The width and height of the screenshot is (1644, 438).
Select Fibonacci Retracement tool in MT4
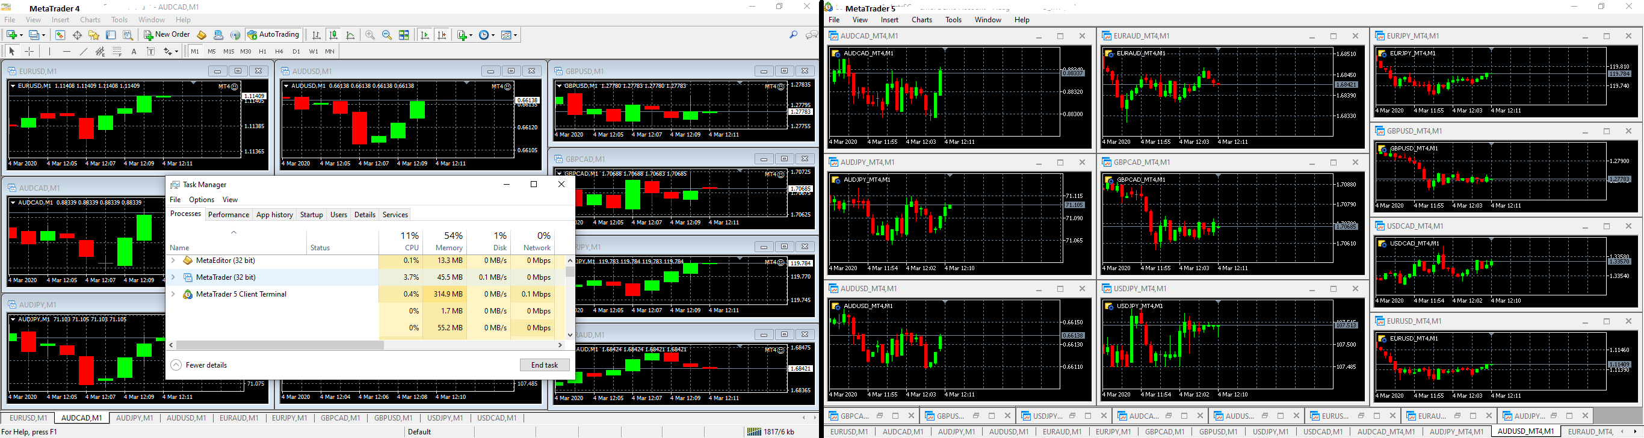coord(117,52)
